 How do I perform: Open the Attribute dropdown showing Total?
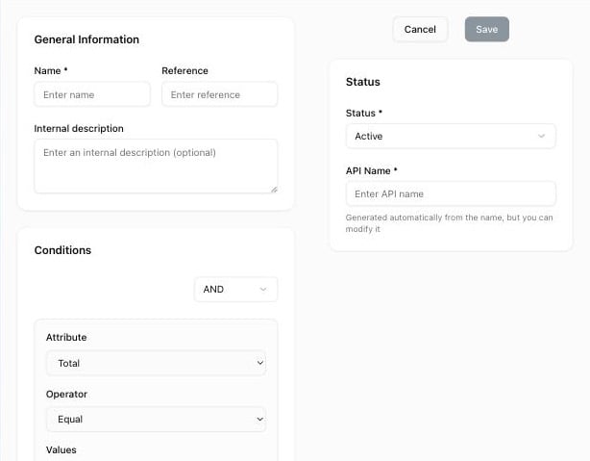[x=157, y=363]
